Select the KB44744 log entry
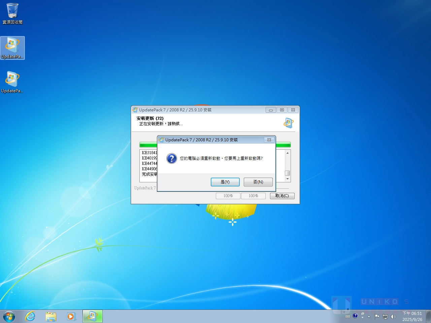This screenshot has width=431, height=323. 149,164
